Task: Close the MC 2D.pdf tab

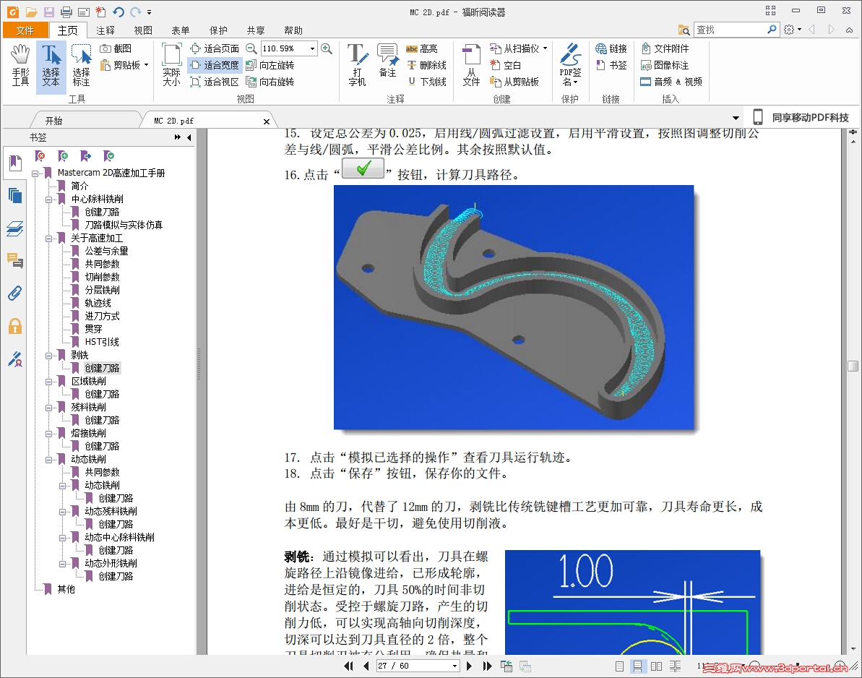Action: coord(267,121)
